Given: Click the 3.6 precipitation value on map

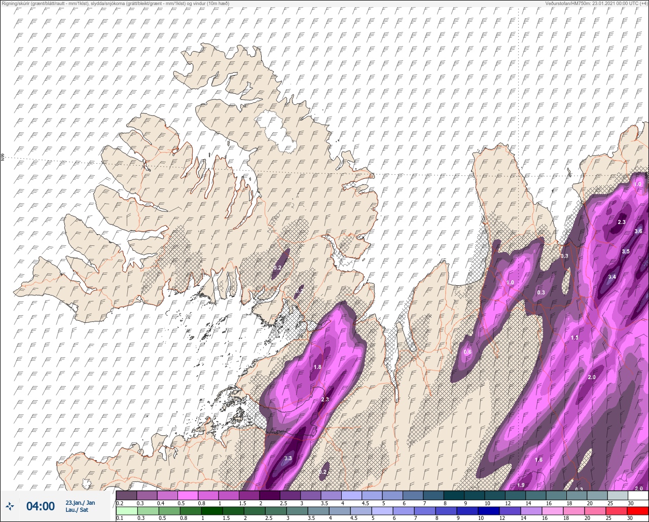Looking at the screenshot, I should (x=638, y=231).
